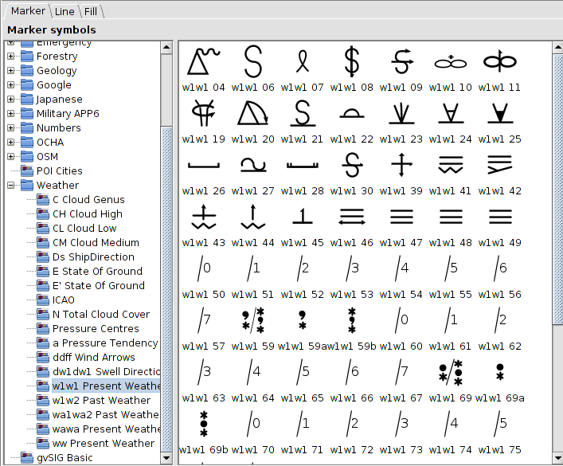
Task: Open the Fill tab
Action: (x=91, y=11)
